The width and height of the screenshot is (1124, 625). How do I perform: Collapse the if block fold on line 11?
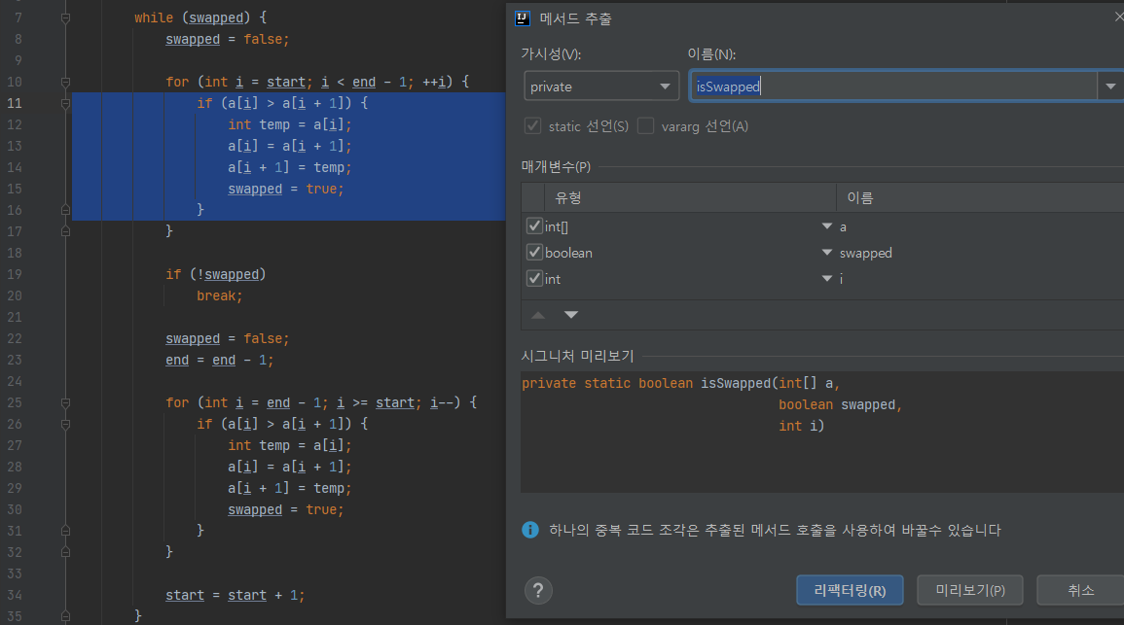[x=65, y=104]
